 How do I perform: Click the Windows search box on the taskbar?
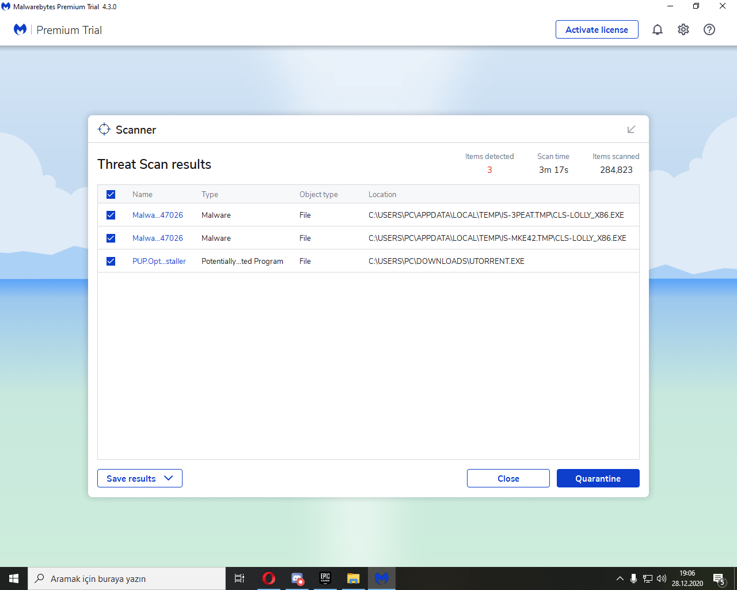pos(127,578)
